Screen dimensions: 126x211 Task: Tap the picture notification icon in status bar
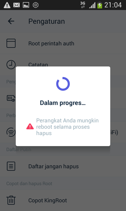point(26,5)
